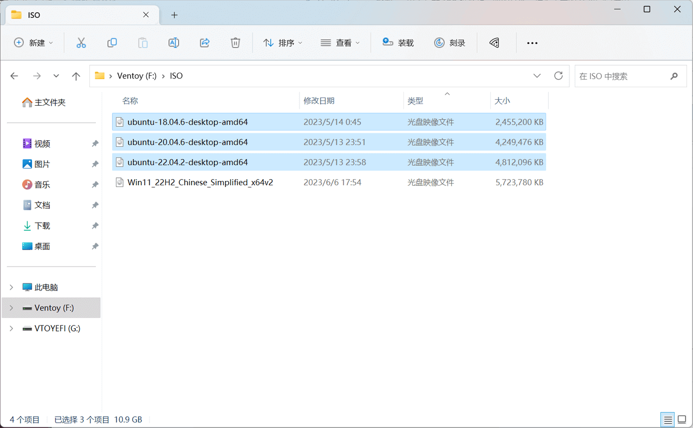Click the Cut scissors icon

click(x=81, y=43)
